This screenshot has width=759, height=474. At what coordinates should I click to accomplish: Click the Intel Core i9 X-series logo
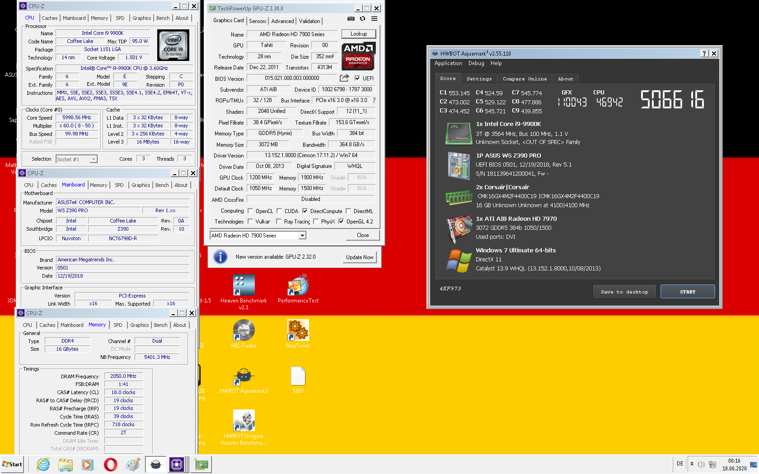[x=173, y=45]
